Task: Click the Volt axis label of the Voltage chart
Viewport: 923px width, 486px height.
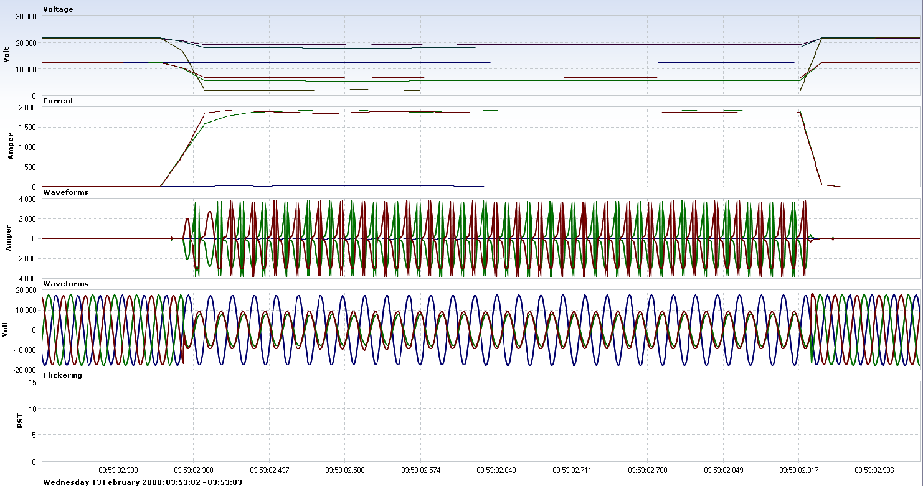Action: coord(7,55)
